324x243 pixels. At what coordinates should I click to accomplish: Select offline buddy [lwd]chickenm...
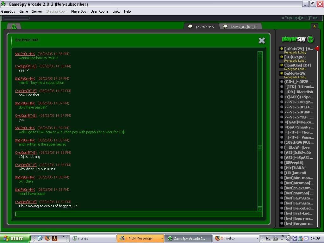click(299, 188)
